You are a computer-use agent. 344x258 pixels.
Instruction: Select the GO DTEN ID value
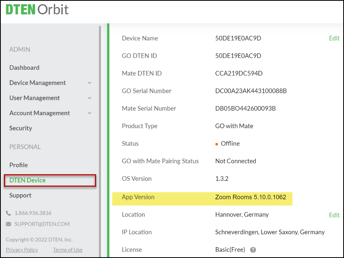click(x=238, y=56)
